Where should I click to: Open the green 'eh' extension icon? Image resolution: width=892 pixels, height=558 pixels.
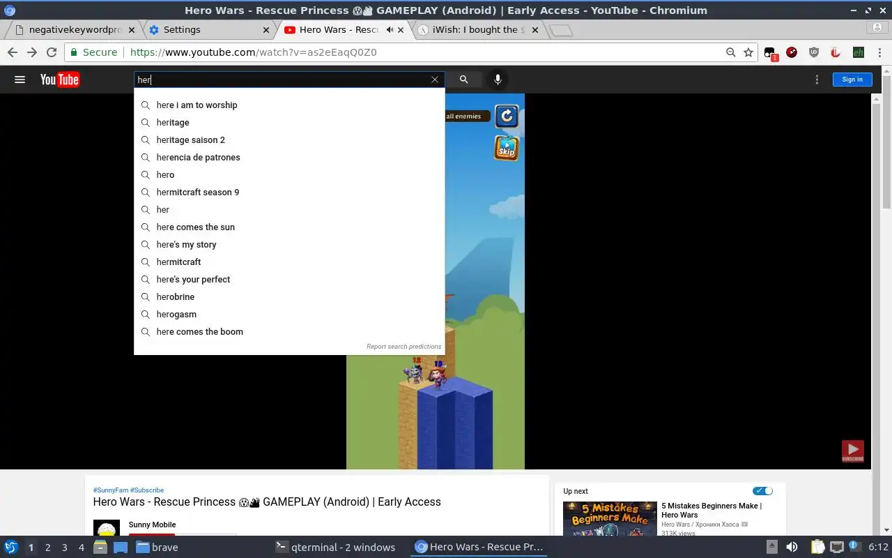tap(859, 52)
